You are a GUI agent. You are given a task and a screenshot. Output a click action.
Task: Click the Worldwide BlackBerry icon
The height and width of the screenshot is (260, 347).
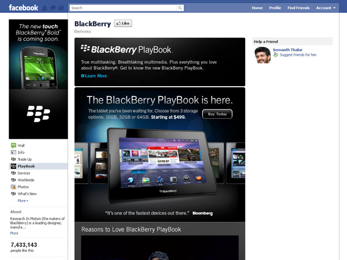click(x=14, y=180)
